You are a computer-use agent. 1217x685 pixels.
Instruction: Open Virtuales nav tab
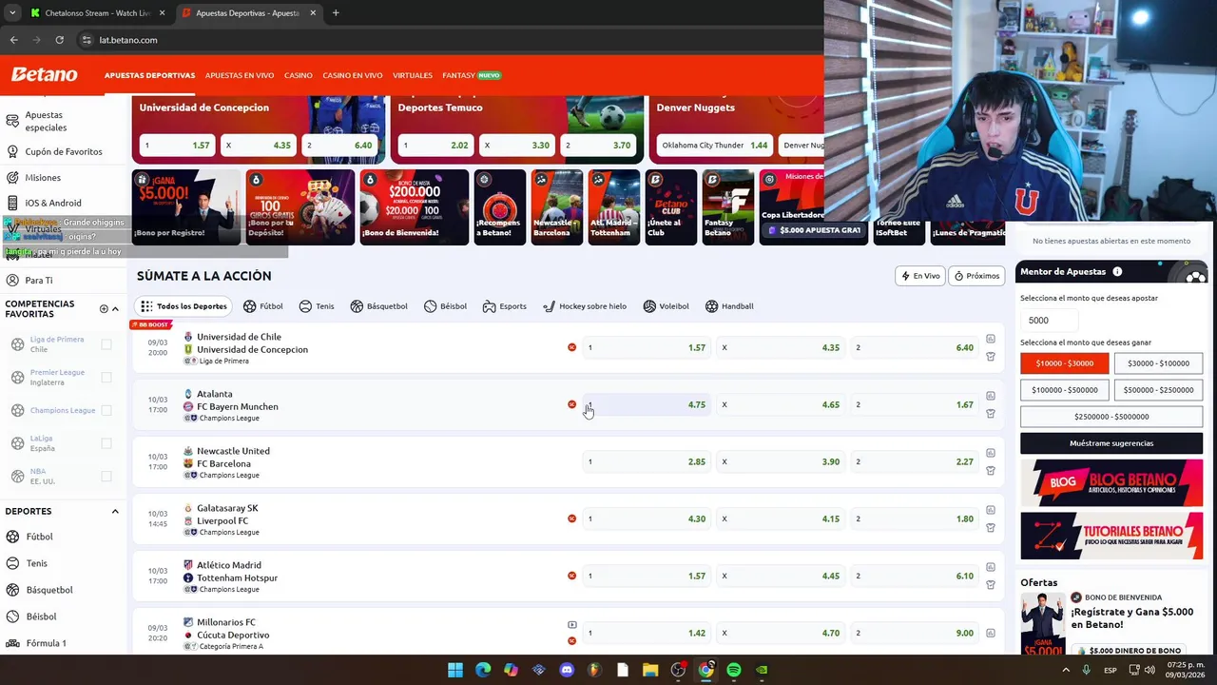click(x=413, y=75)
